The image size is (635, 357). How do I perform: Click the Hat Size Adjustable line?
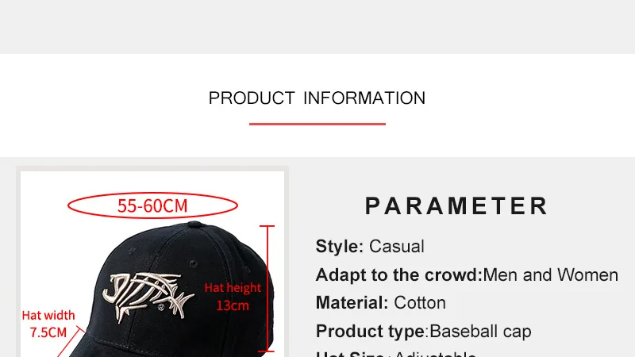click(395, 353)
